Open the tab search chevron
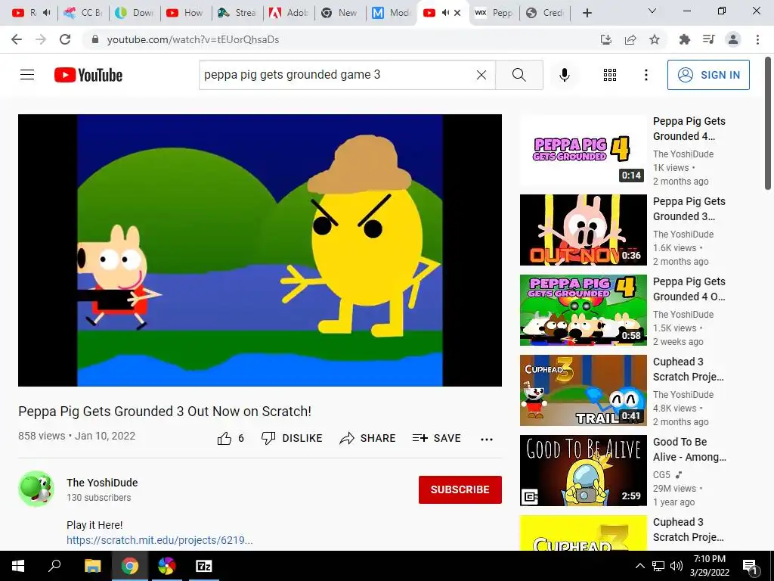 652,11
